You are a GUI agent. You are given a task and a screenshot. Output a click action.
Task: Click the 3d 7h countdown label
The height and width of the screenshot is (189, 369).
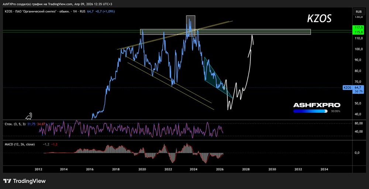[359, 91]
